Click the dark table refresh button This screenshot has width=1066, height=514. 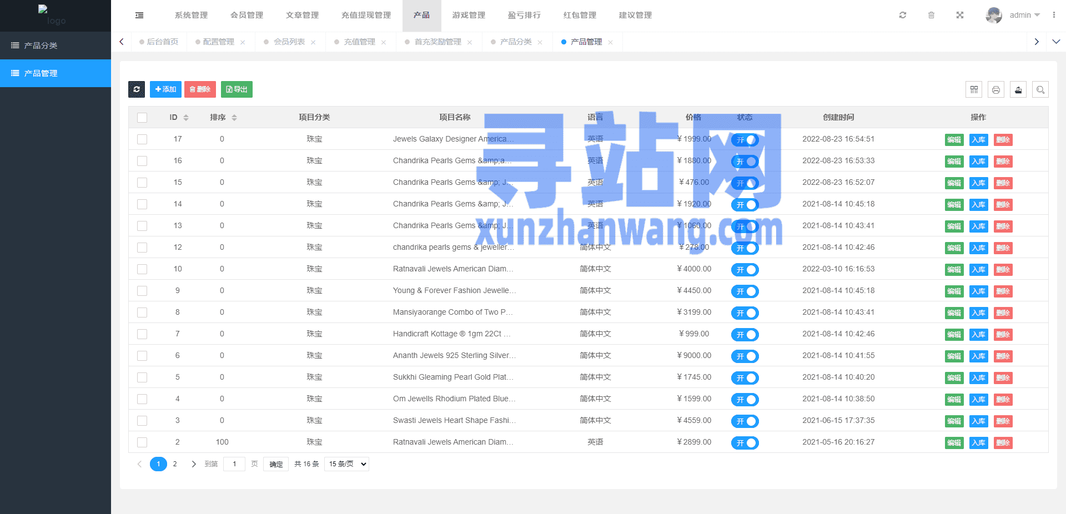137,89
